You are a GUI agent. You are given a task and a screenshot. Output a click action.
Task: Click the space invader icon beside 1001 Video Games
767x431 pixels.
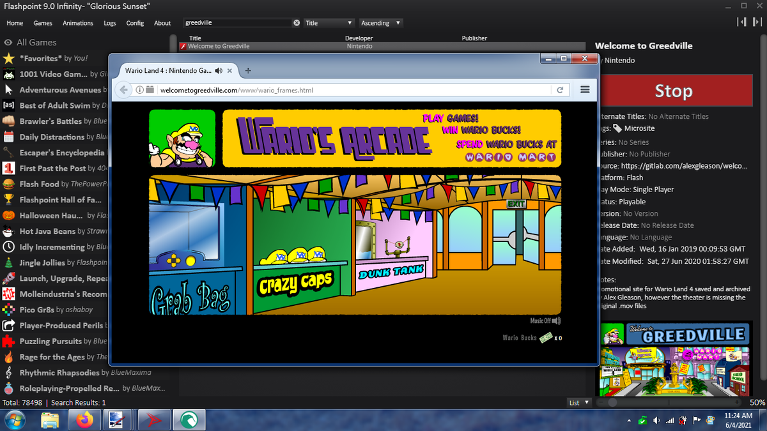click(x=8, y=74)
